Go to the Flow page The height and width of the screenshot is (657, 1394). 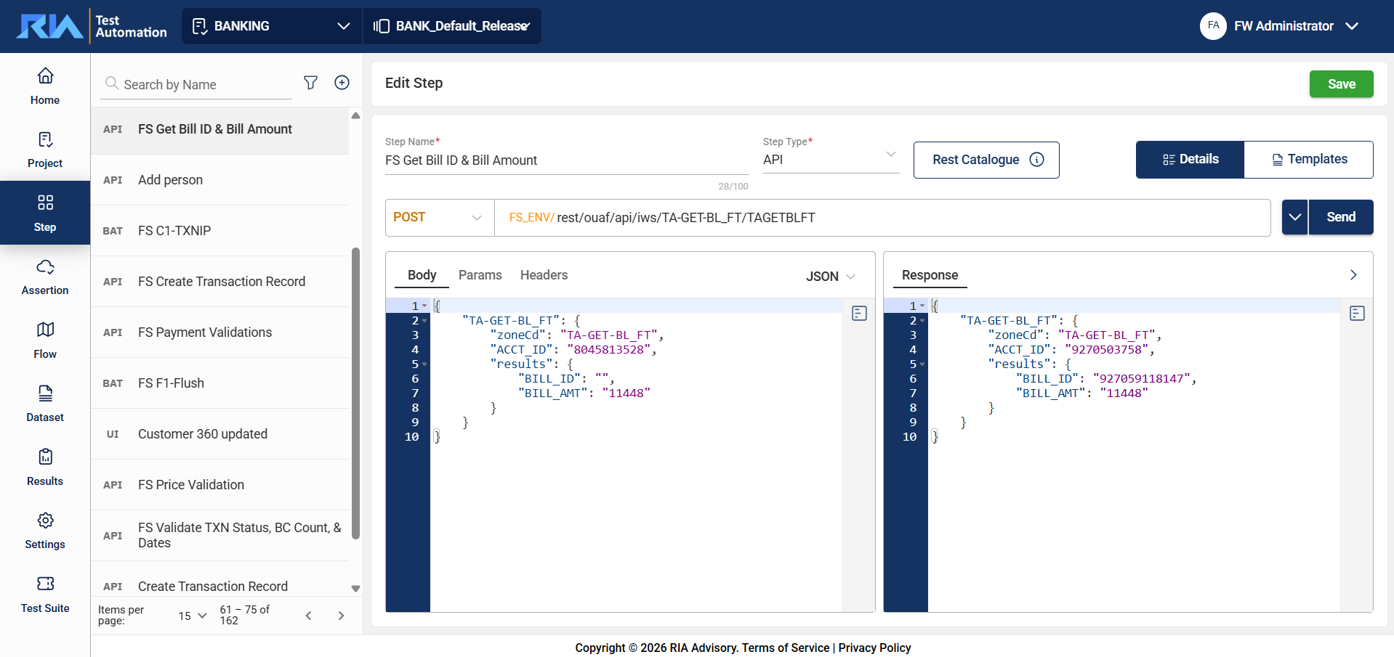click(45, 340)
